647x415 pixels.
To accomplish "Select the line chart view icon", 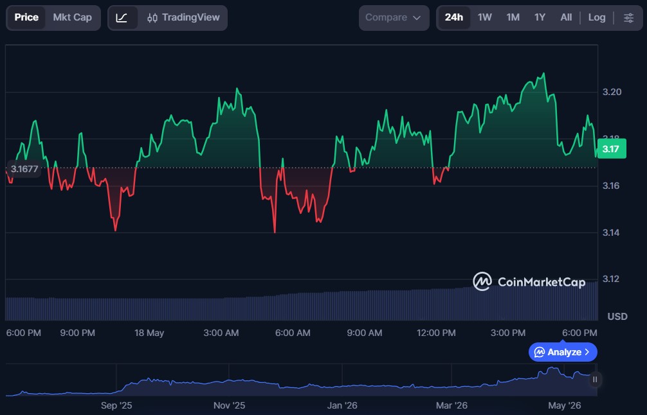I will [122, 18].
